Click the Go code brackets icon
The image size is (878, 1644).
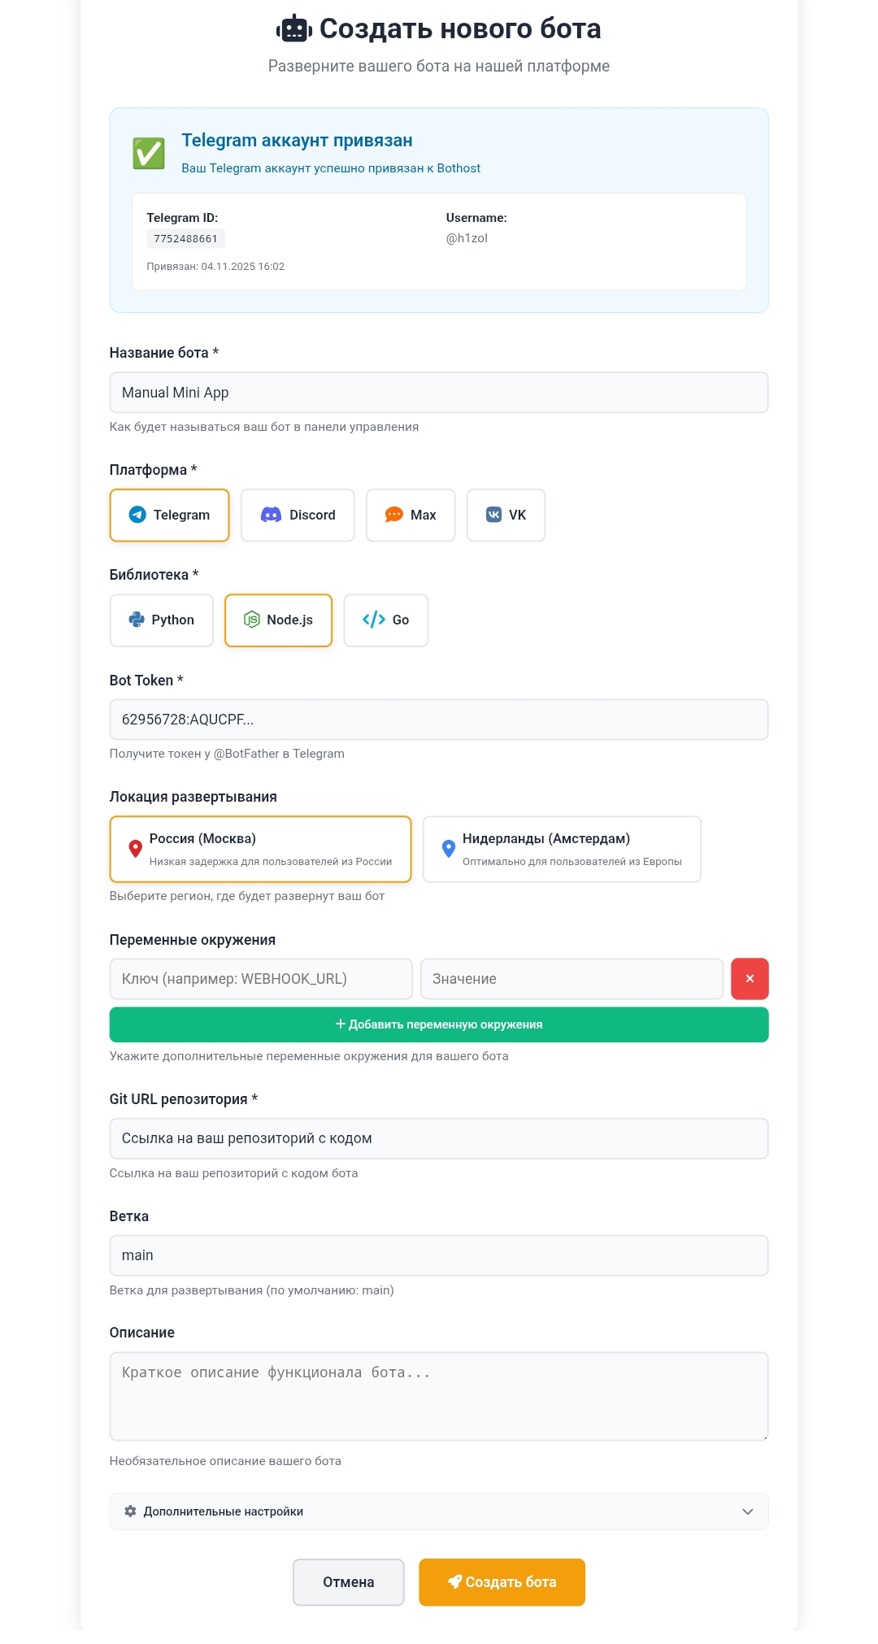374,620
